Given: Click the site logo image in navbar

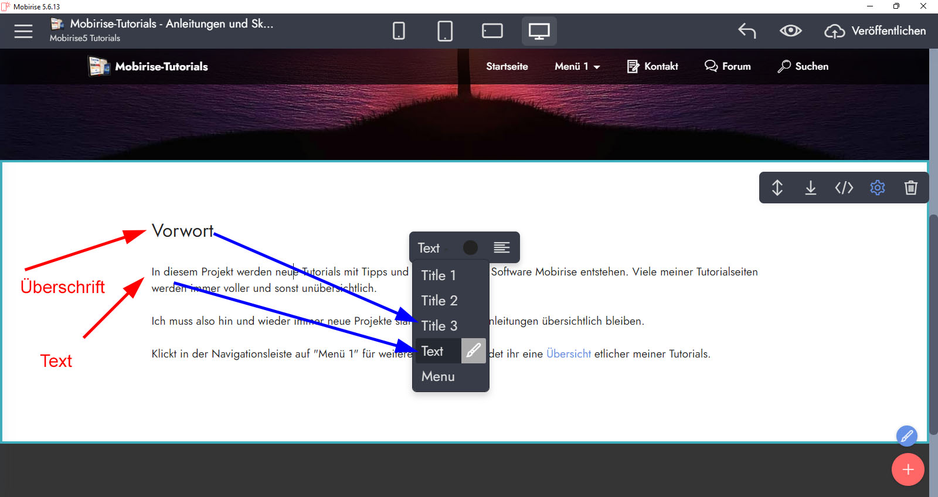Looking at the screenshot, I should click(99, 66).
